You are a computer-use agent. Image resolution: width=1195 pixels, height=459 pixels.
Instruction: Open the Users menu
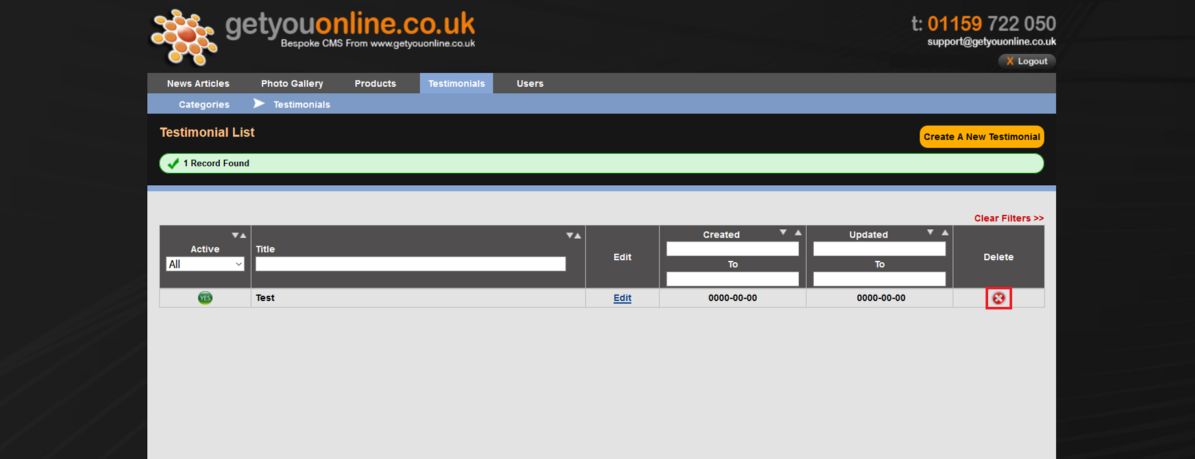pos(530,84)
